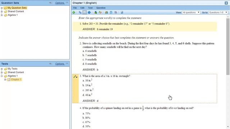Click the green plus add-question toolbar icon
This screenshot has width=230, height=129.
coord(74,13)
